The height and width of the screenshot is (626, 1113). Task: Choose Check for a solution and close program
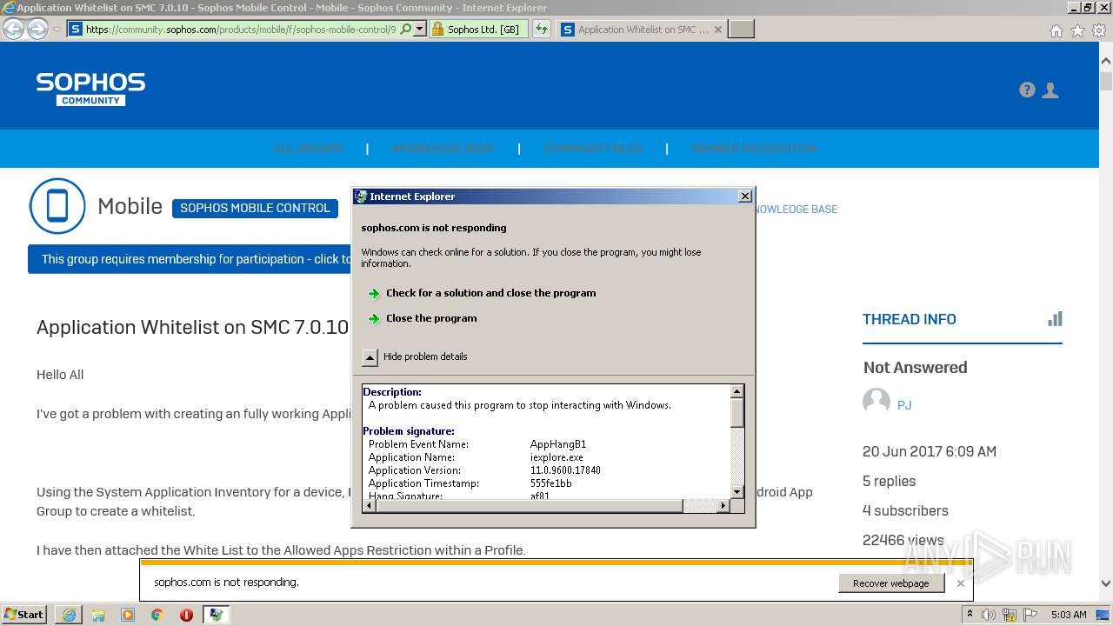[490, 293]
